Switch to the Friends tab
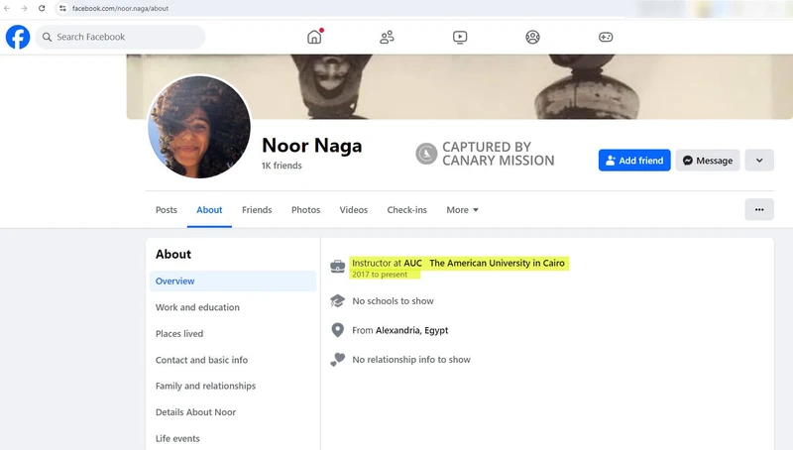Screen dimensions: 793x450 point(257,210)
